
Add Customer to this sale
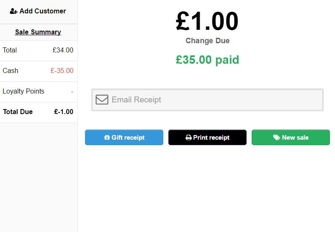pyautogui.click(x=38, y=12)
